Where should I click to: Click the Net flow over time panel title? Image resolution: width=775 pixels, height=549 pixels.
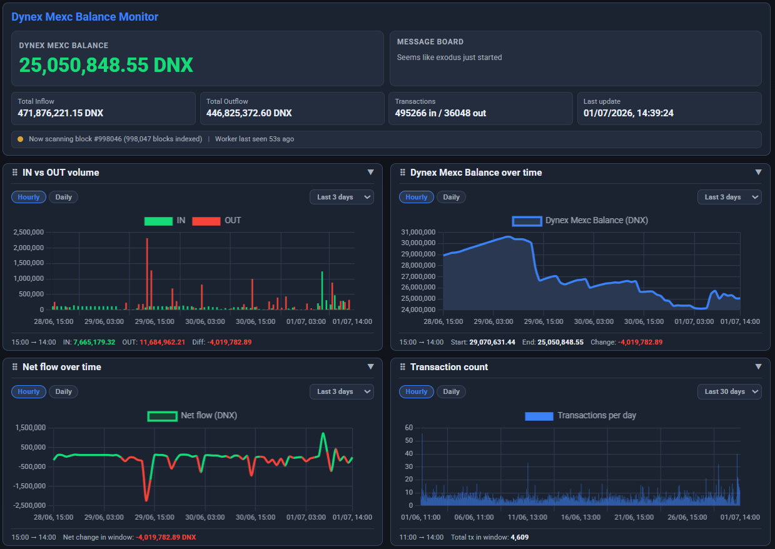tap(61, 367)
